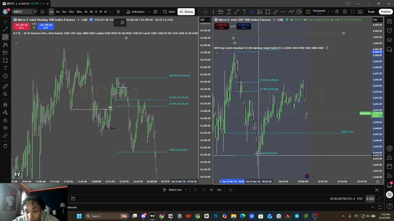Toggle hide all drawings eye icon
Image resolution: width=394 pixels, height=221 pixels.
[5, 128]
